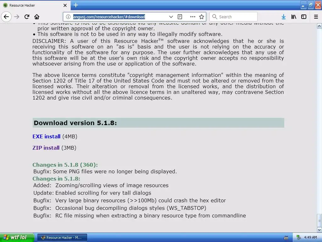Open the Start menu labeled wtf lol

point(17,237)
